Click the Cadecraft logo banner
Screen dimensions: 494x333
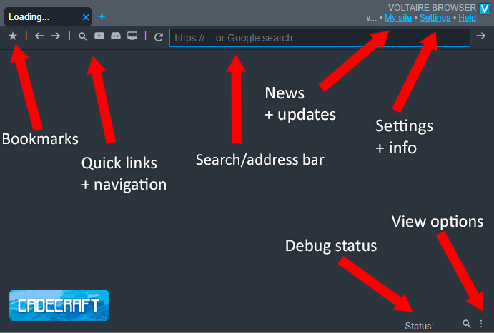point(59,304)
